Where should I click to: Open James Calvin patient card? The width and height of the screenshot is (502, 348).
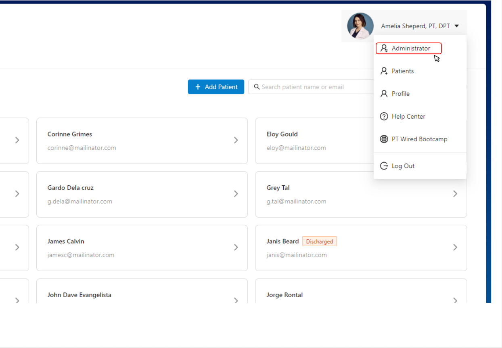pyautogui.click(x=141, y=247)
